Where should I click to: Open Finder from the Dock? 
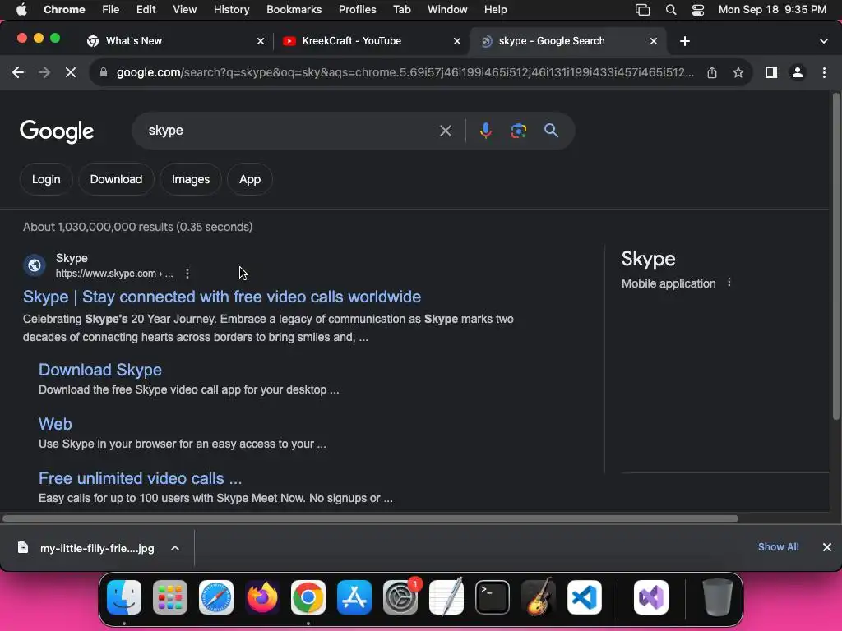point(124,597)
